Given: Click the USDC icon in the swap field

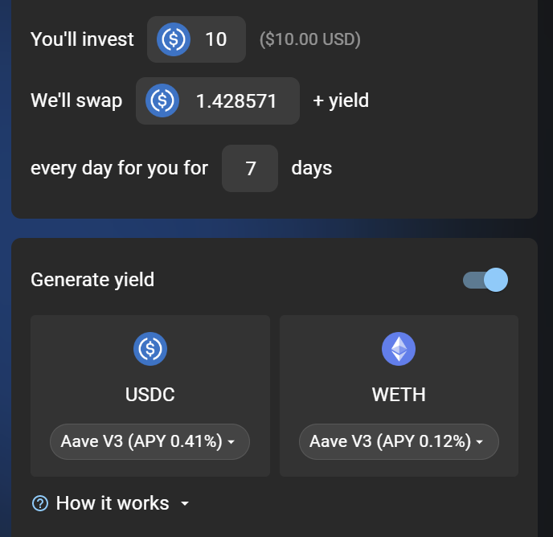Looking at the screenshot, I should [162, 100].
